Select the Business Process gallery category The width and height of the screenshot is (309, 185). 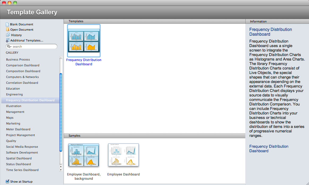tap(18, 59)
